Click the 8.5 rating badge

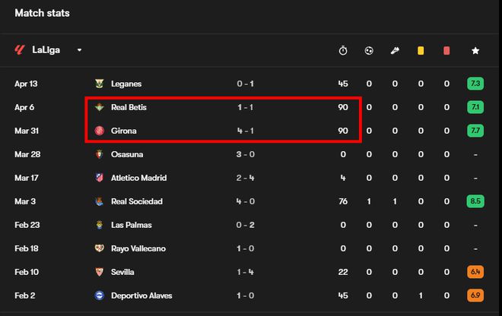point(475,201)
